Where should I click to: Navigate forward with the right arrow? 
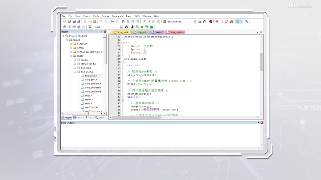coord(117,21)
